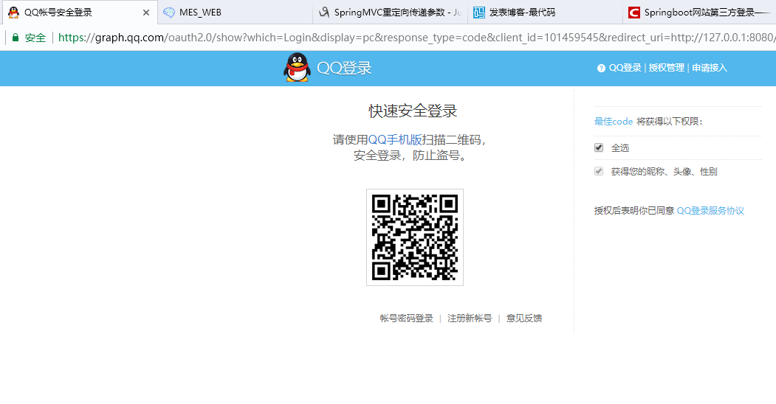Viewport: 776px width, 404px height.
Task: Switch to the Springboot网站第三方登录 tab
Action: [699, 13]
